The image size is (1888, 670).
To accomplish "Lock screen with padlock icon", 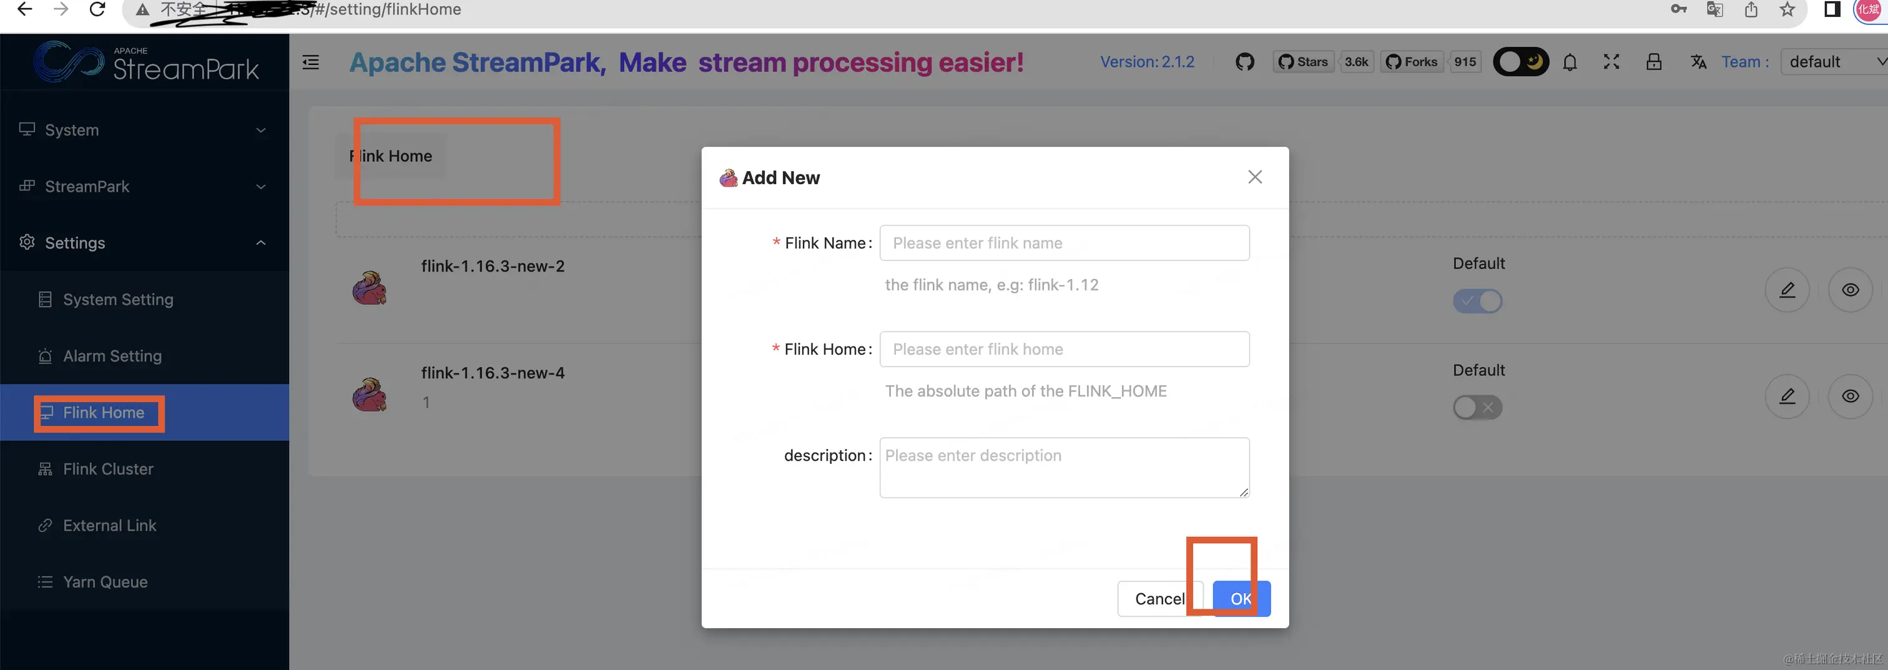I will (x=1653, y=62).
